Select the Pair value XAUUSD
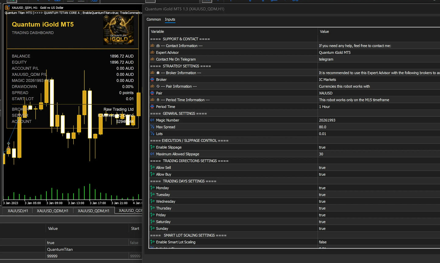 tap(326, 93)
